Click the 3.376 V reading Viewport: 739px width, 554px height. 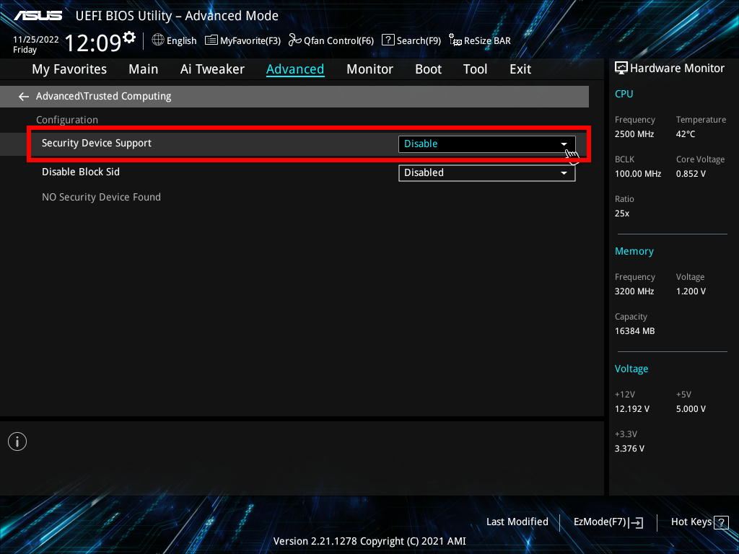point(629,449)
